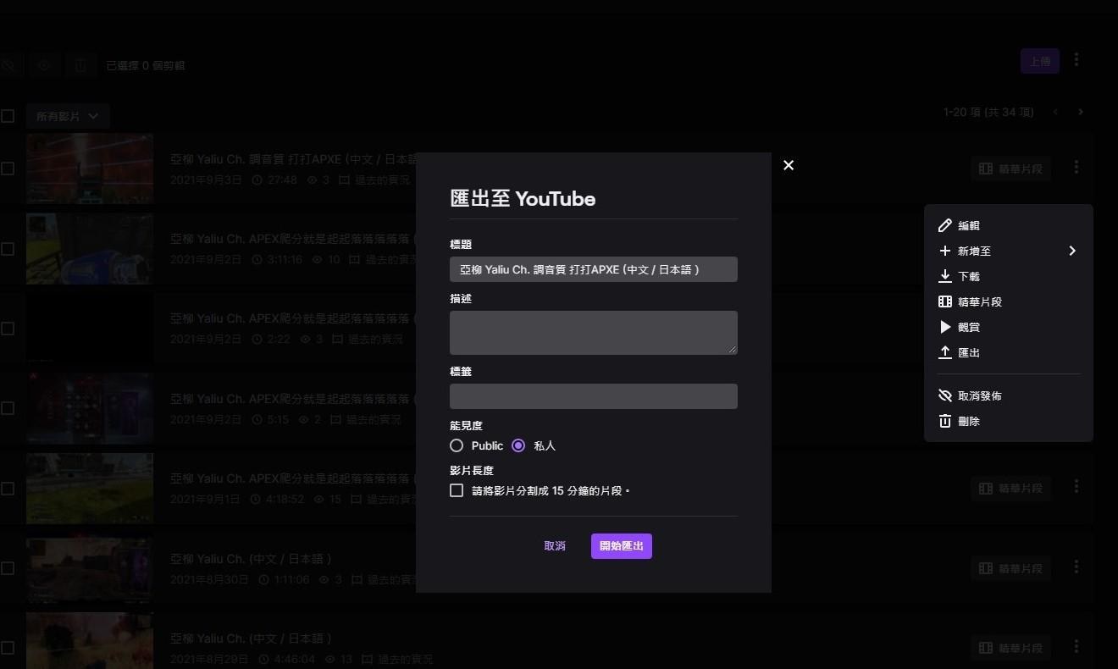Choose 精華片段 in the context menu

[x=1008, y=301]
